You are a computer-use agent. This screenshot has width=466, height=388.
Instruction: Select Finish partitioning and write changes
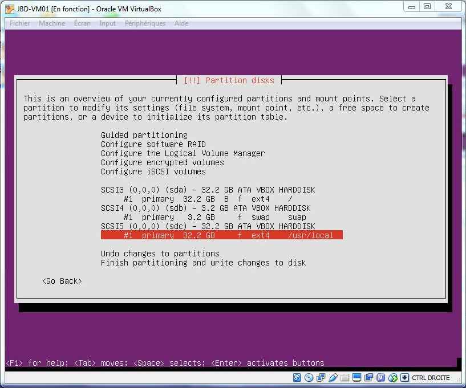[x=203, y=263]
